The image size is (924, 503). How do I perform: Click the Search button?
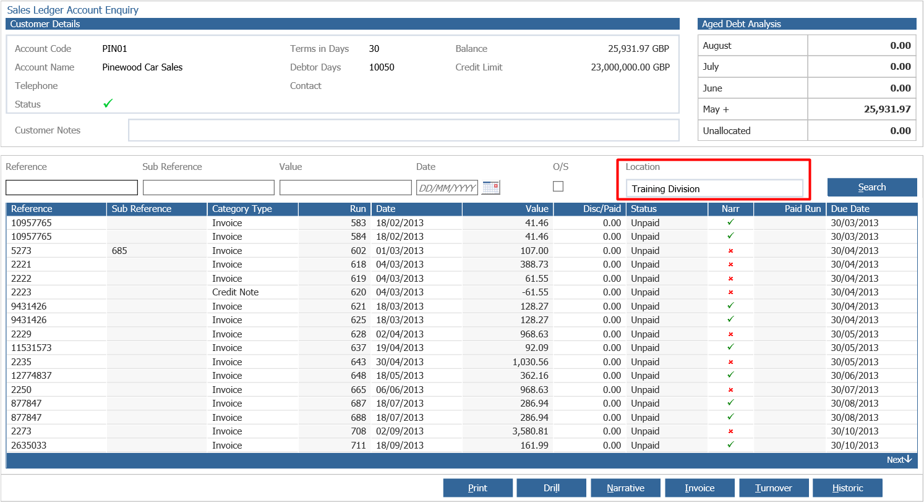(x=872, y=187)
